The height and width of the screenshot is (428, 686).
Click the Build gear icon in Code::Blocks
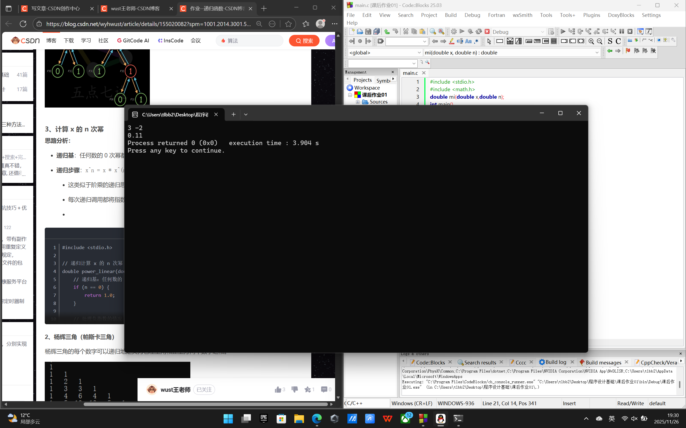coord(454,31)
